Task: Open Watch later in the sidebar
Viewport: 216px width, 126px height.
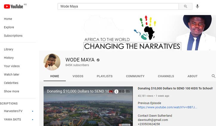Action: [12, 75]
